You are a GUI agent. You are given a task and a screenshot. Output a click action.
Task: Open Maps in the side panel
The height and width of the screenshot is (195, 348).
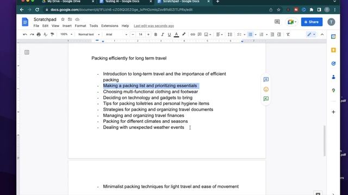click(333, 90)
